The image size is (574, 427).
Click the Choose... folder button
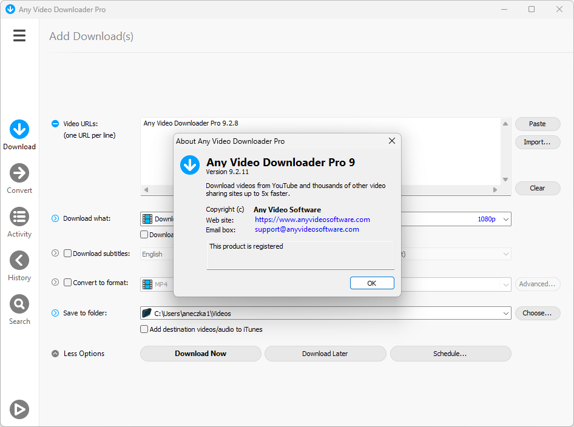coord(538,313)
